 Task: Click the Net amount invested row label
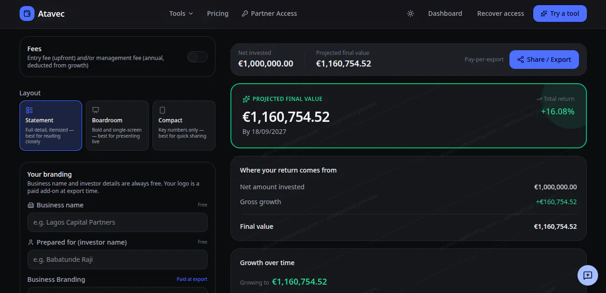(x=272, y=187)
